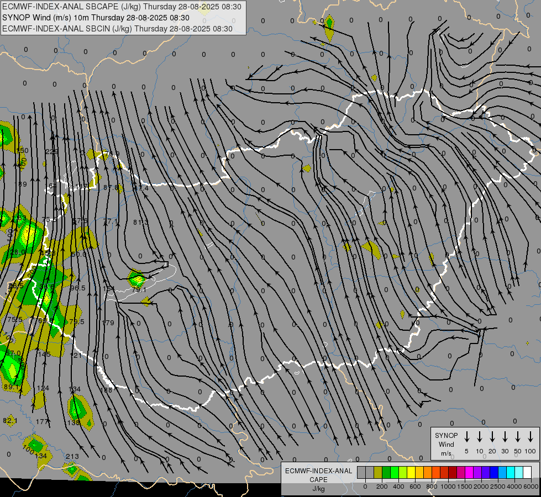Click the 10 m/s wind arrow in legend
Viewport: 541px width, 497px height.
[480, 437]
